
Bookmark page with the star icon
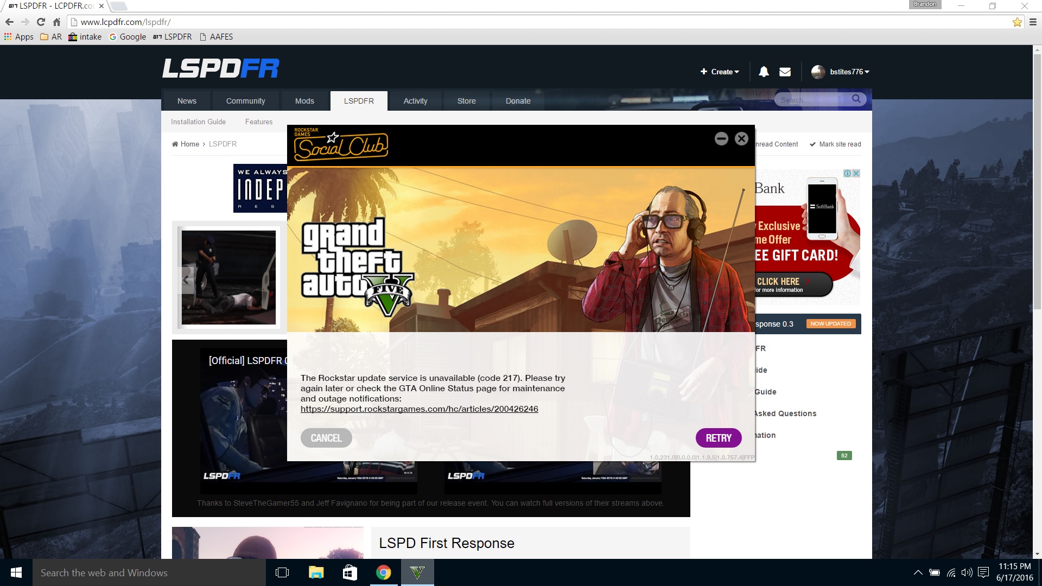[1017, 22]
